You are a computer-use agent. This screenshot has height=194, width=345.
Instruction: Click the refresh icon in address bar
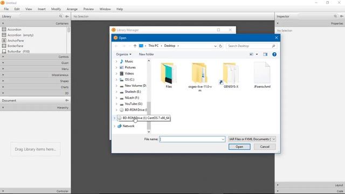pyautogui.click(x=220, y=46)
